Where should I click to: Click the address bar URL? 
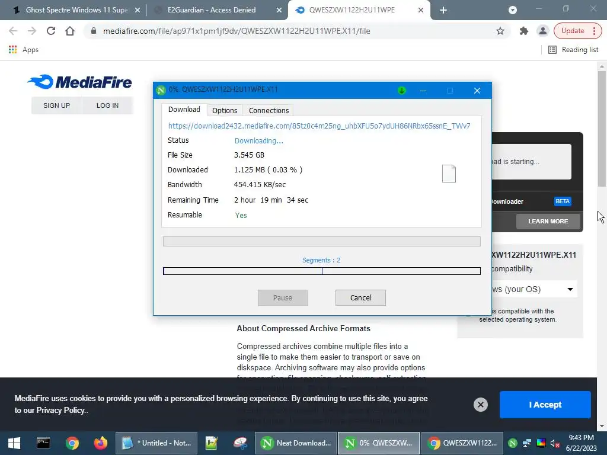pos(237,31)
